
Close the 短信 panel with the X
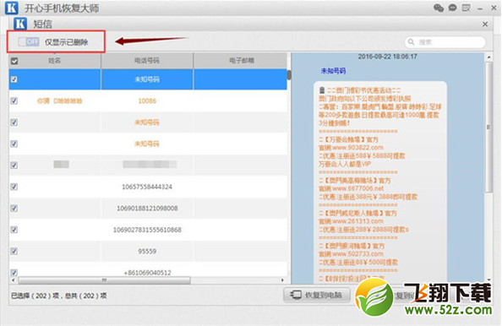coord(485,24)
